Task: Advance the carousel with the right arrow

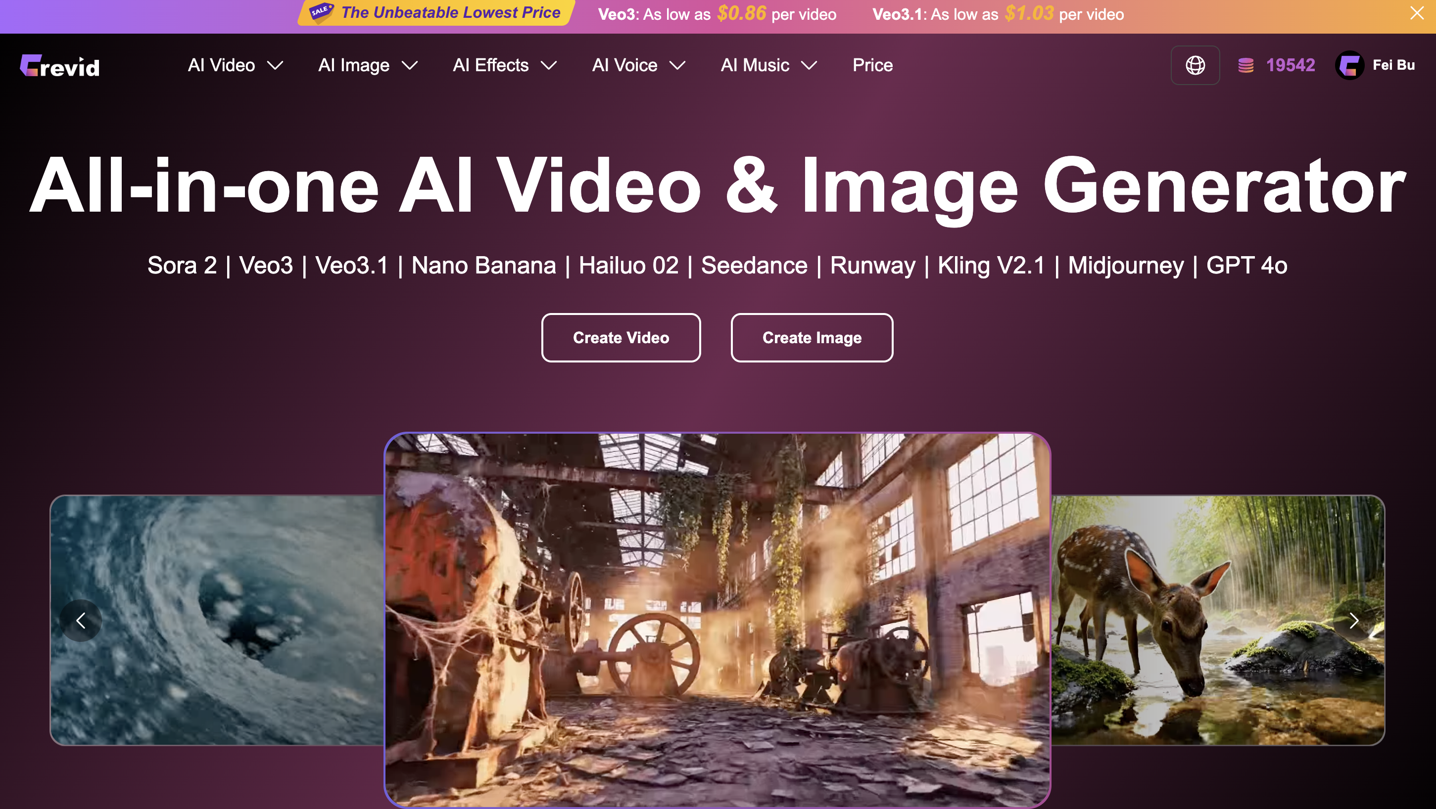Action: [1353, 620]
